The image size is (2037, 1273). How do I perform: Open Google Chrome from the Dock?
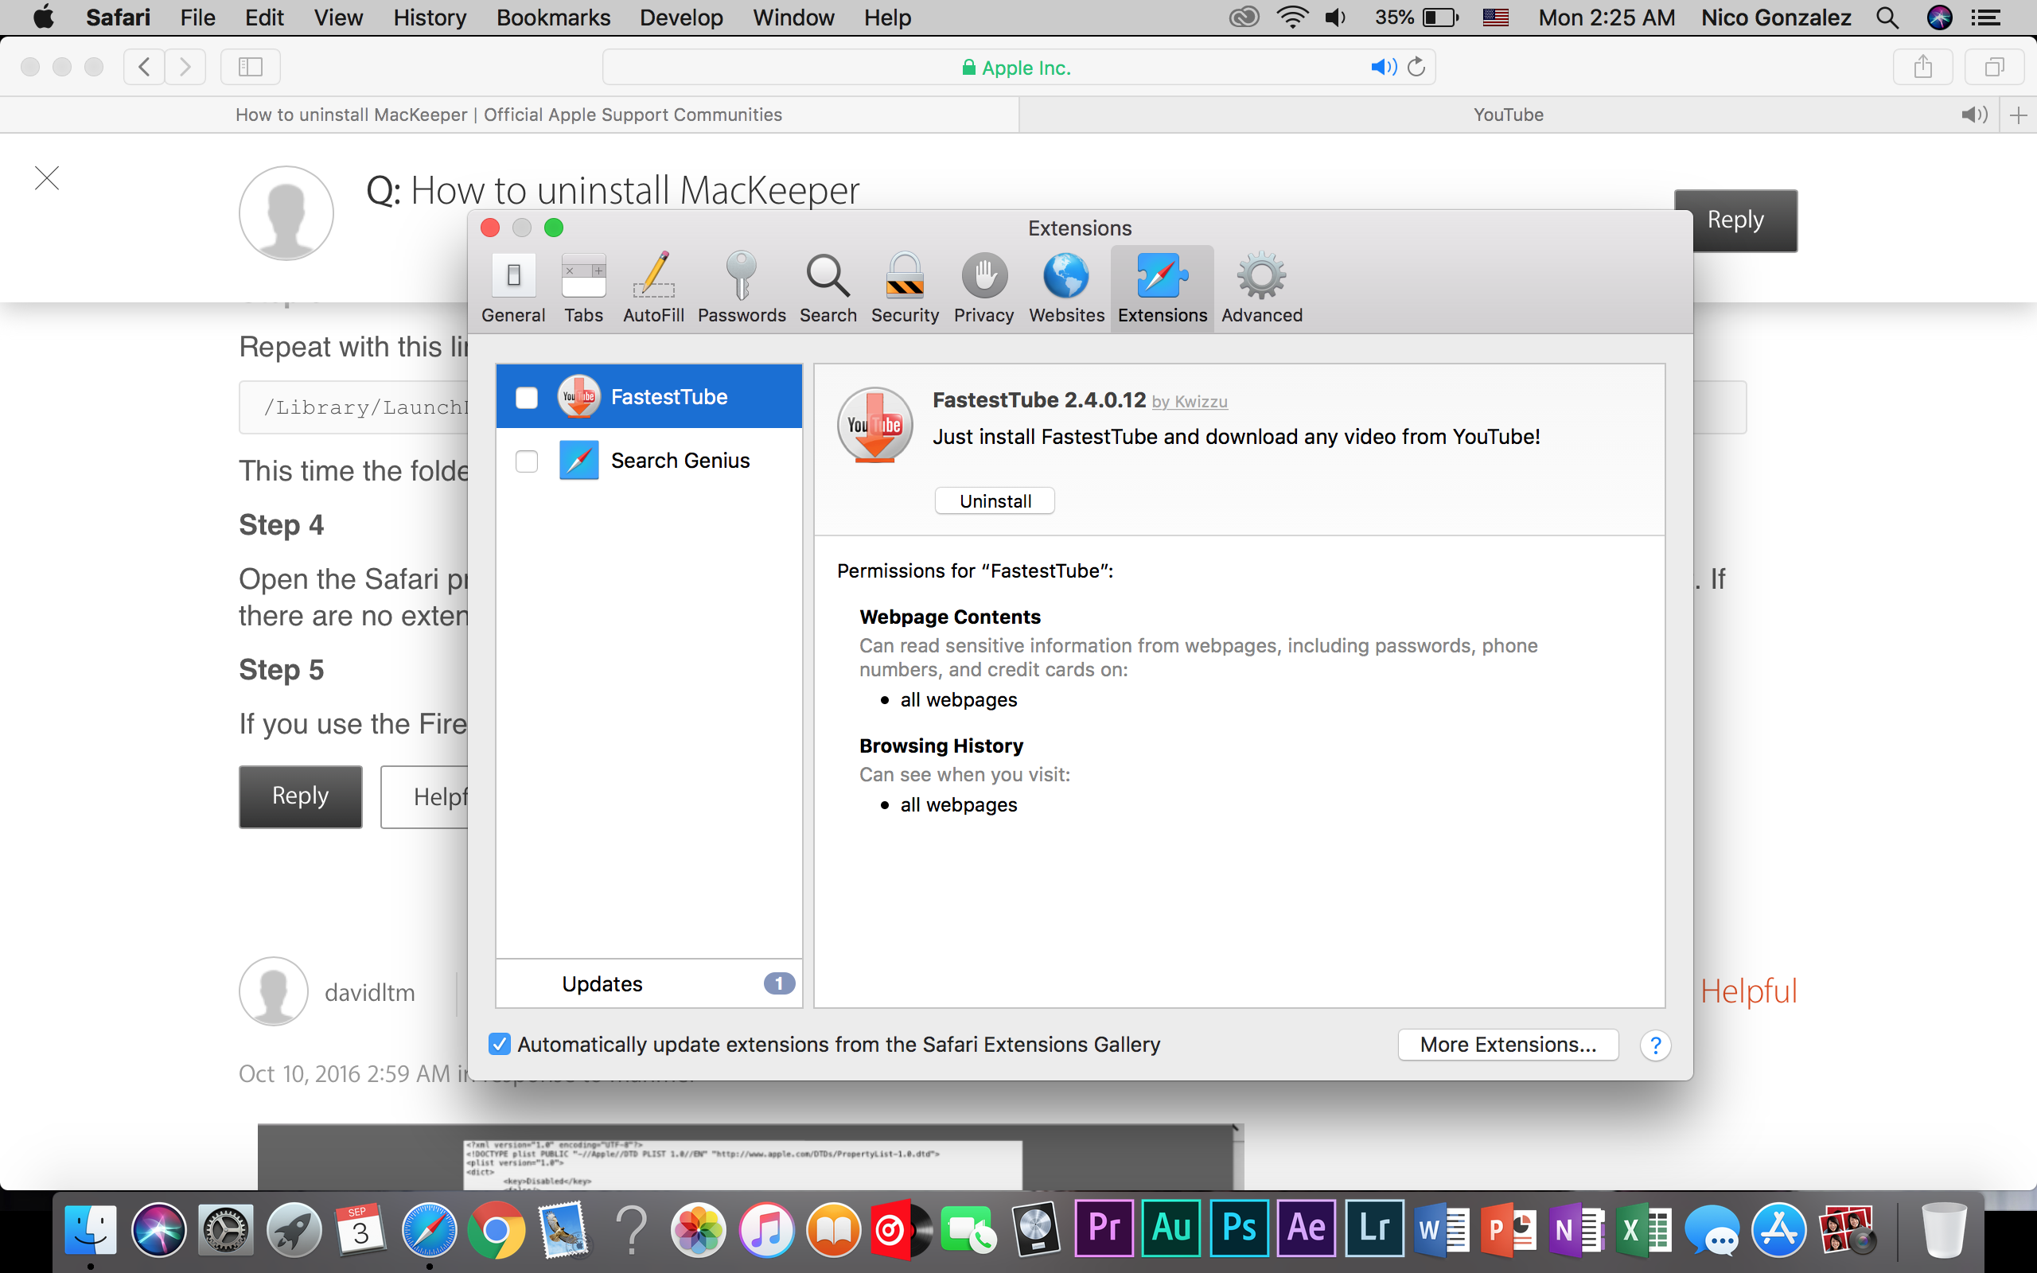pos(497,1231)
